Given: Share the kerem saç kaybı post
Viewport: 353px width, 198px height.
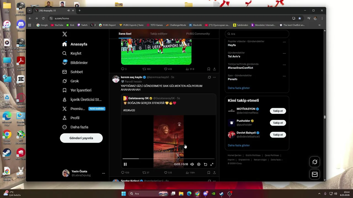Looking at the screenshot, I should tap(214, 172).
